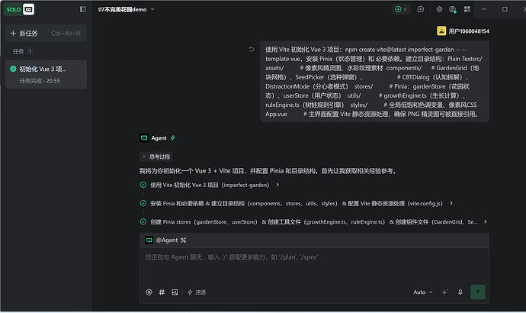Click the undo arrow beside user message

coord(252,50)
